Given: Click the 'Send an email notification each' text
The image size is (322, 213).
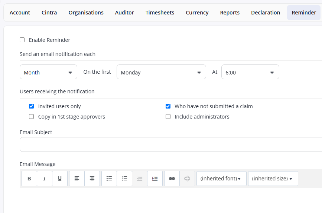Looking at the screenshot, I should point(58,54).
